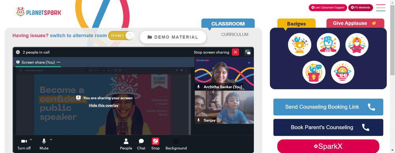The image size is (395, 153).
Task: Award the meditating wizard badge
Action: pyautogui.click(x=357, y=45)
